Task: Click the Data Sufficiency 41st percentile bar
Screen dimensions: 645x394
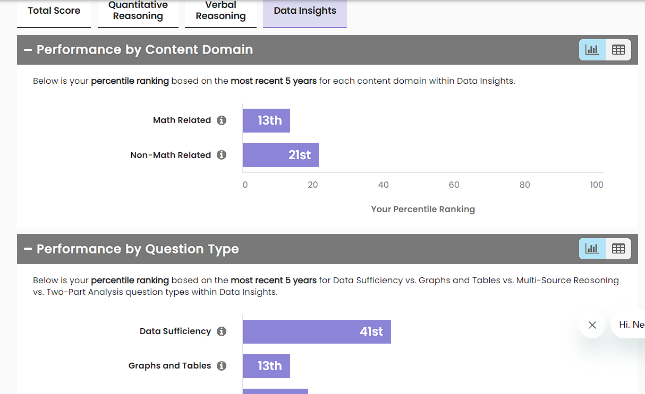Action: pos(317,331)
